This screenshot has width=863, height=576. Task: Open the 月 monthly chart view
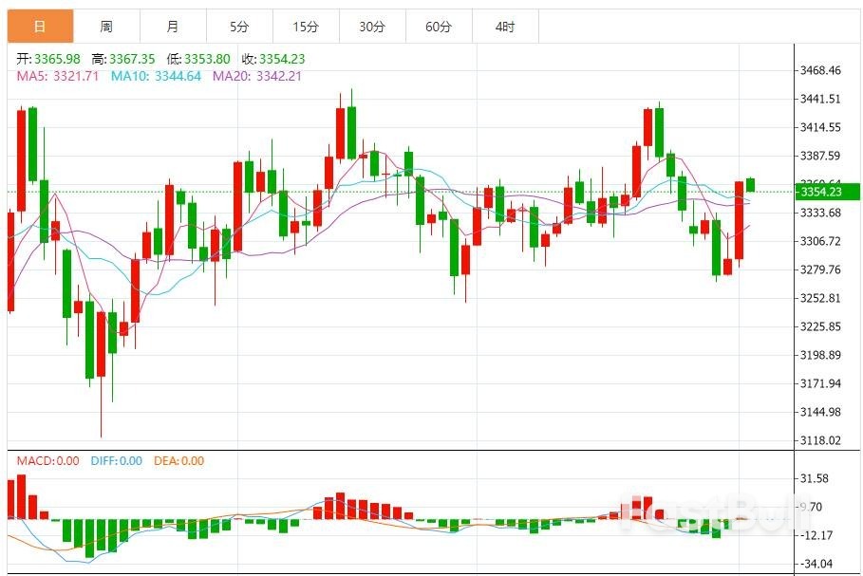click(173, 27)
